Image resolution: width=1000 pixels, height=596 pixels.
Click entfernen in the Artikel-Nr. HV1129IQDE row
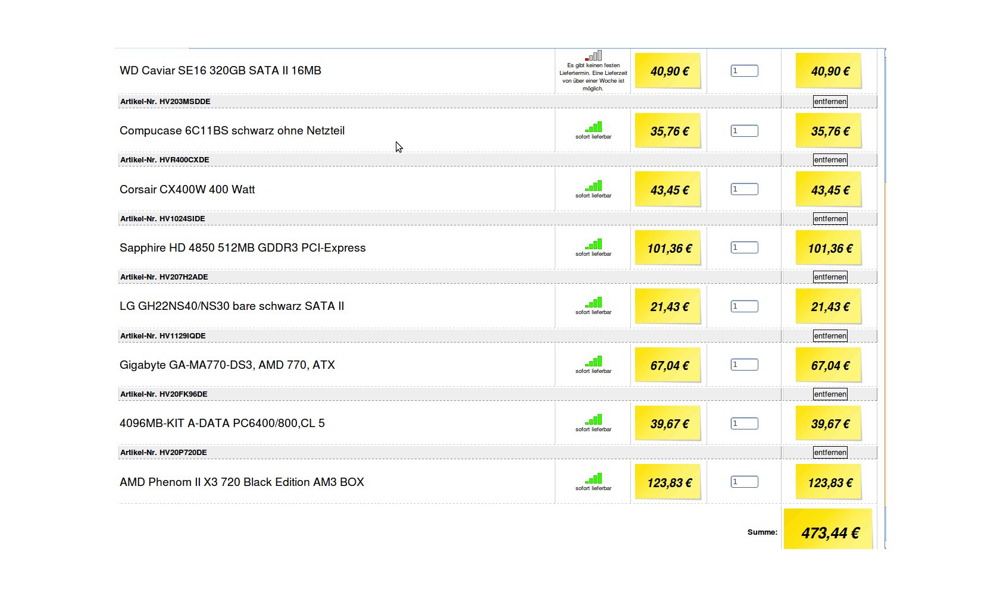pos(830,336)
